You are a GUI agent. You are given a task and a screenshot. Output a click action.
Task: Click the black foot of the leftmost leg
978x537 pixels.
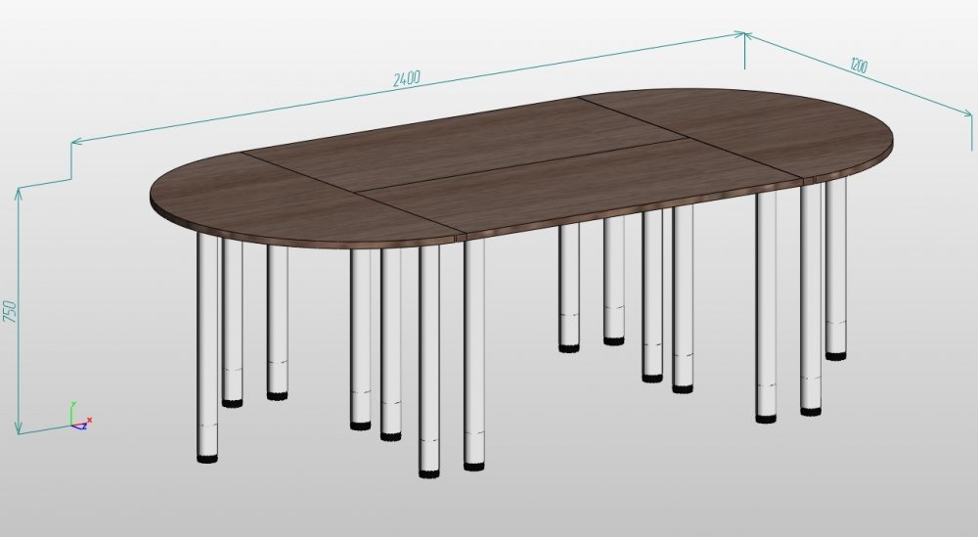(206, 457)
